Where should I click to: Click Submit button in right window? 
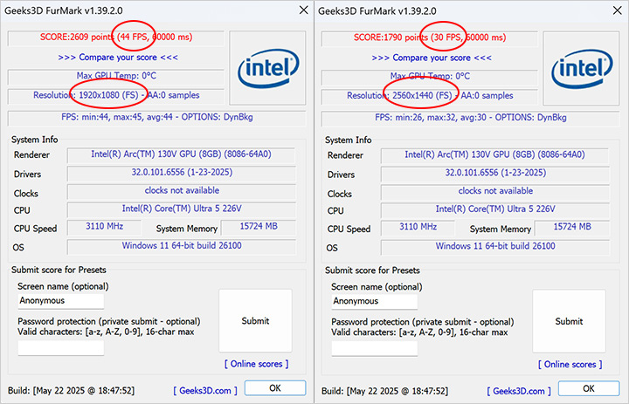(x=569, y=321)
